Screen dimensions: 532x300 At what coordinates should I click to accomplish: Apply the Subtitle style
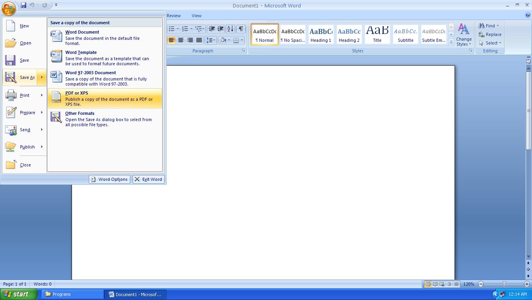click(x=405, y=34)
